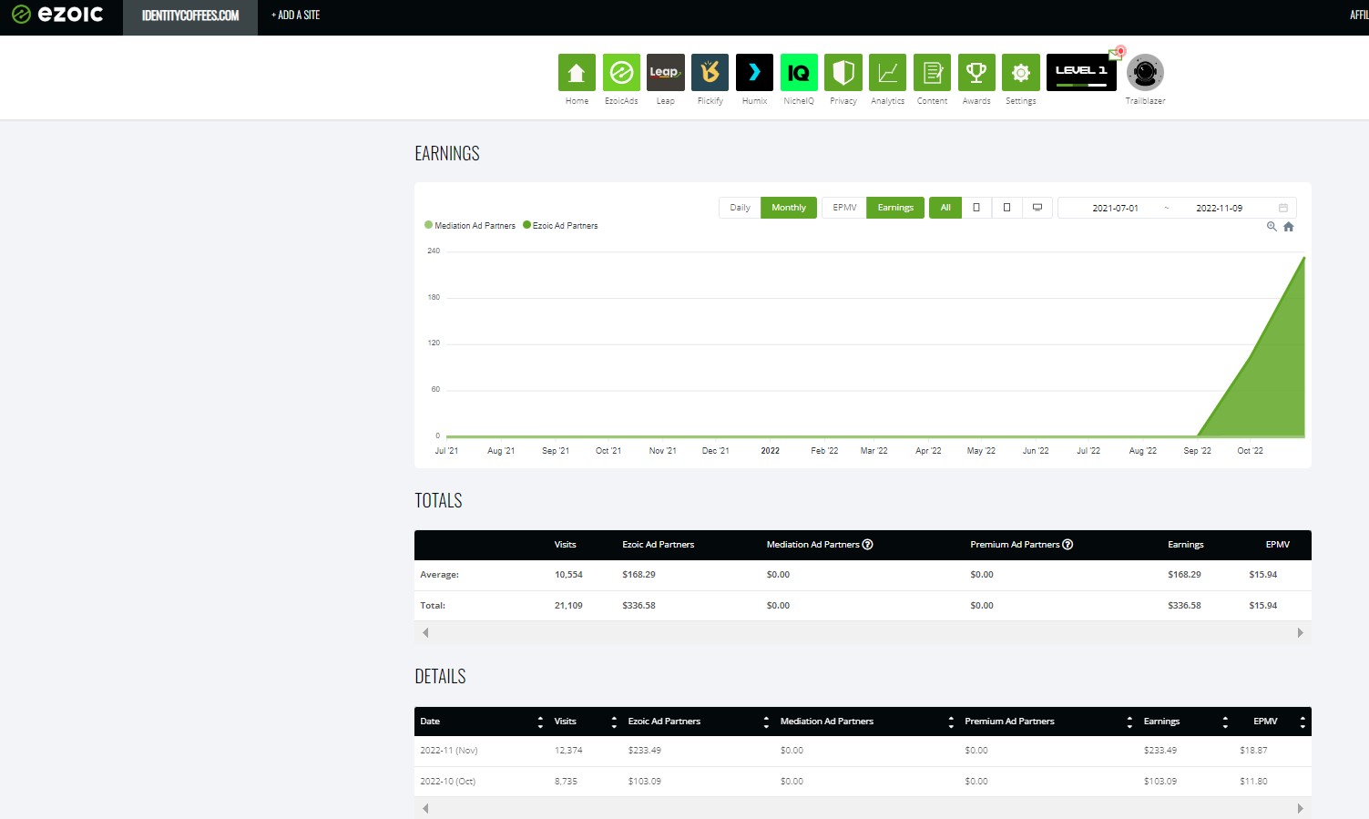Filter chart by tablet device
The height and width of the screenshot is (819, 1369).
pos(1006,208)
